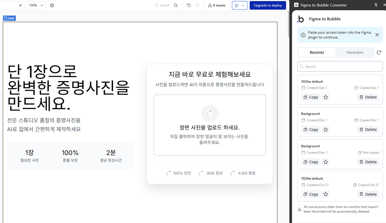386x223 pixels.
Task: Open the 100% zoom level dropdown
Action: 36,5
